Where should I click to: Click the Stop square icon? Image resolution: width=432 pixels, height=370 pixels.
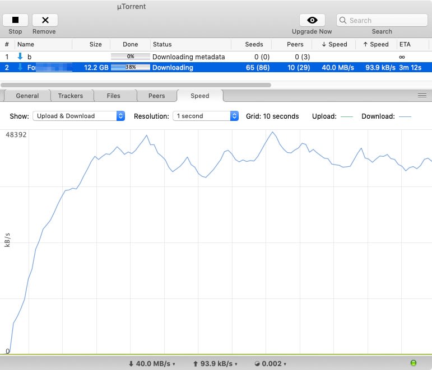(16, 20)
